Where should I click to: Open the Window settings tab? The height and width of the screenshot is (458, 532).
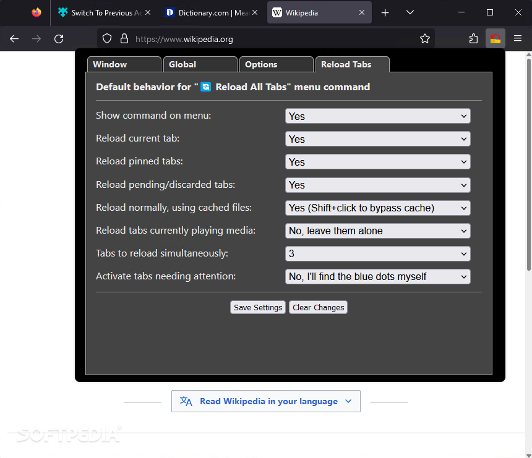tap(124, 64)
